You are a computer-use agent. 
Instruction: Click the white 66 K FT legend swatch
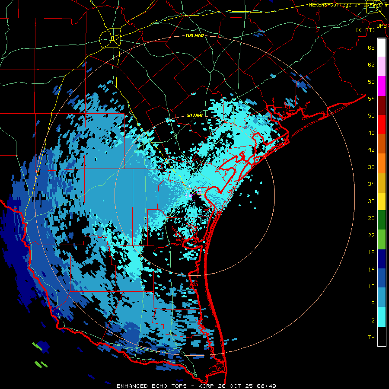coord(382,48)
